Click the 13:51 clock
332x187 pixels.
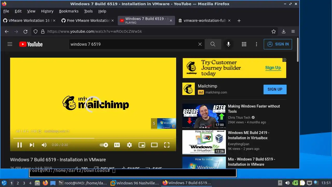(x=326, y=183)
